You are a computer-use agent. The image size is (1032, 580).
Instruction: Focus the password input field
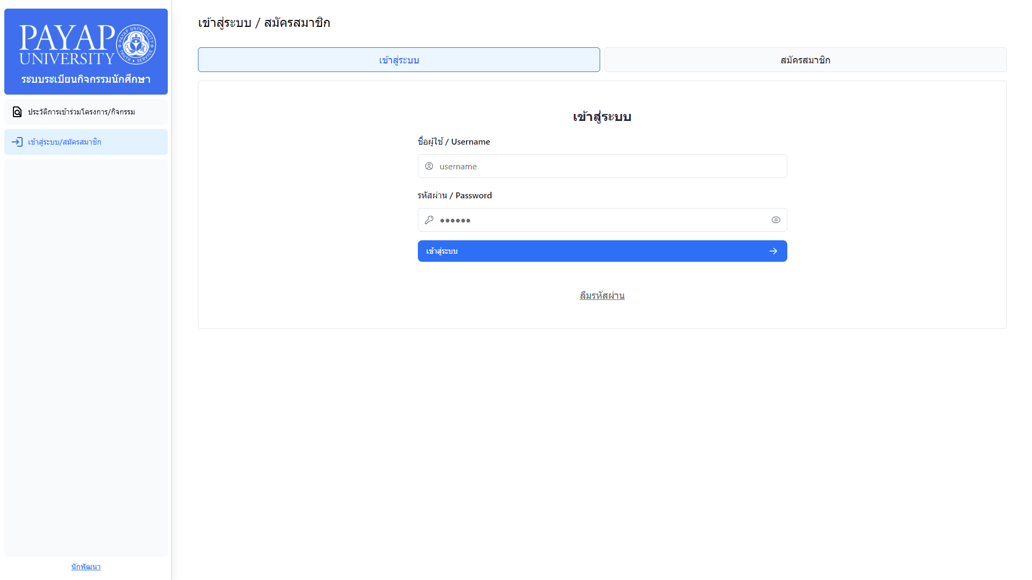[x=602, y=220]
